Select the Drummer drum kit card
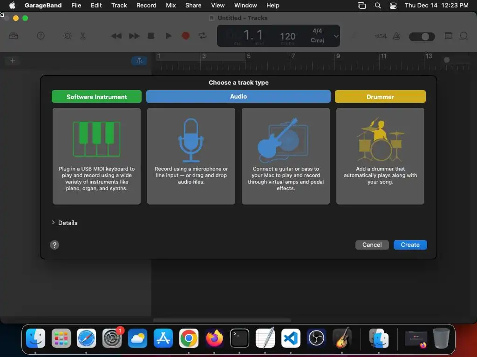This screenshot has height=357, width=477. [380, 156]
